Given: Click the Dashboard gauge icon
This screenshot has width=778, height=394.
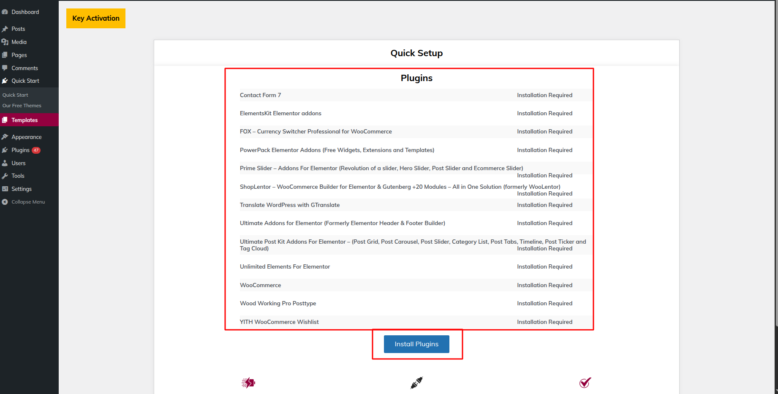Looking at the screenshot, I should pos(5,12).
